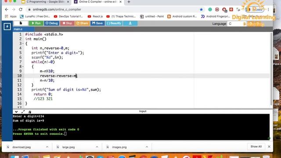Image resolution: width=281 pixels, height=158 pixels.
Task: Open the Chrome three-dot menu
Action: pos(268,10)
